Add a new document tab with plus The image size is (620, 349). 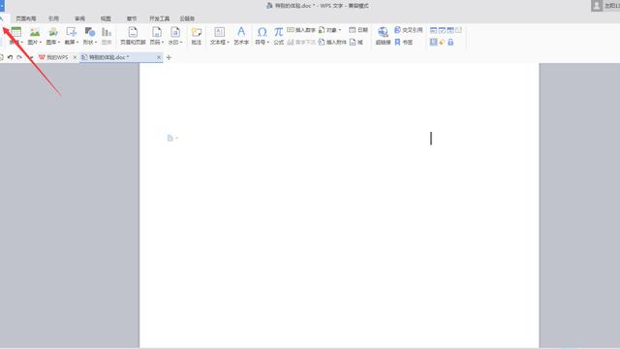[169, 57]
